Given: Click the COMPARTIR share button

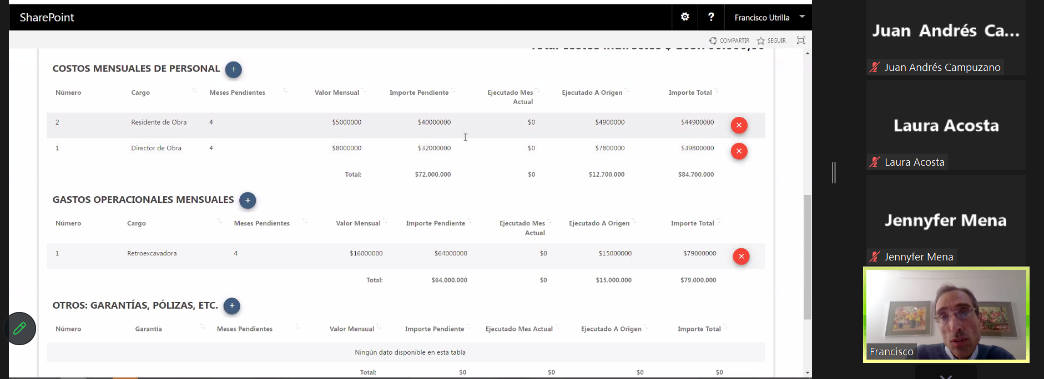Looking at the screenshot, I should click(x=729, y=40).
